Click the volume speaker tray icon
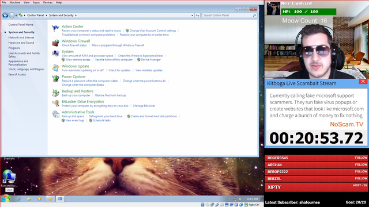 (240, 199)
